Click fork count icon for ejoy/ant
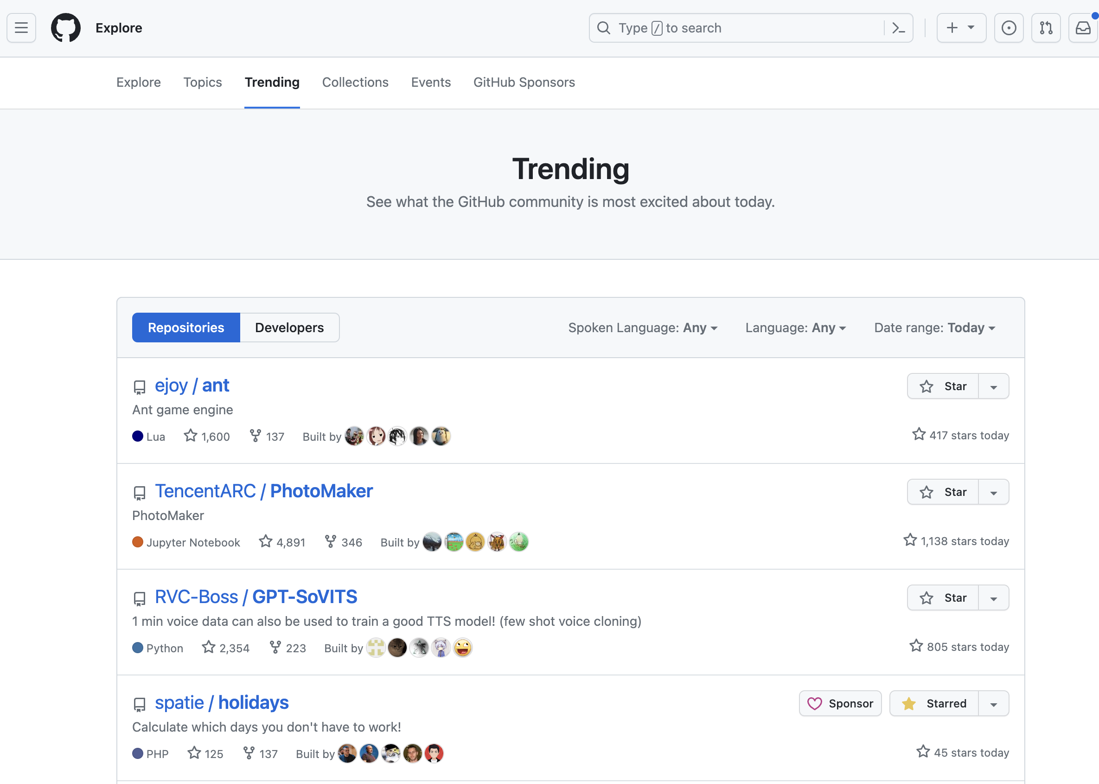This screenshot has height=784, width=1099. click(x=255, y=436)
